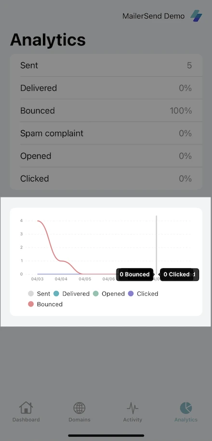This screenshot has width=212, height=441.
Task: Select the Bounced 100% row
Action: (x=106, y=111)
